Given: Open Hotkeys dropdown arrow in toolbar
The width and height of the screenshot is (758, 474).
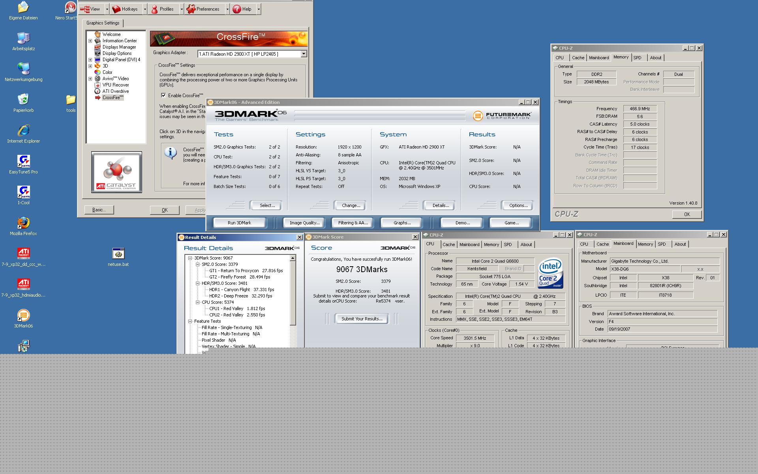Looking at the screenshot, I should pos(145,9).
